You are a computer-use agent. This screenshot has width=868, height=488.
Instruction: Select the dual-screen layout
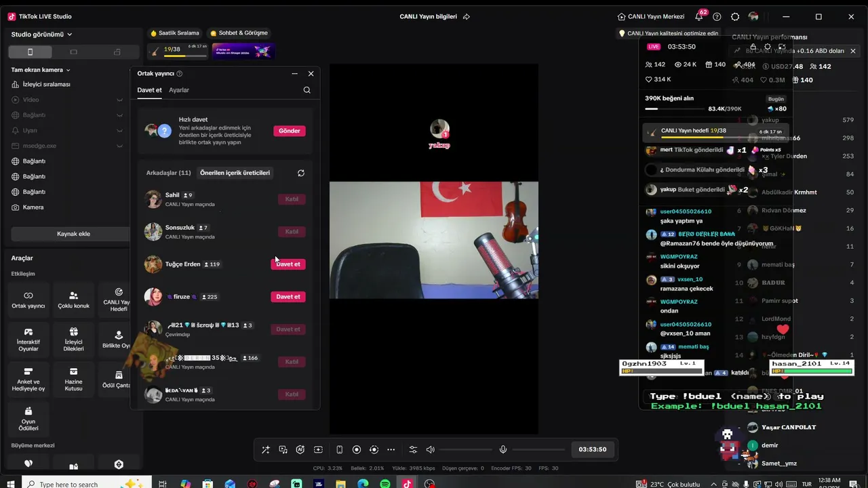click(117, 52)
